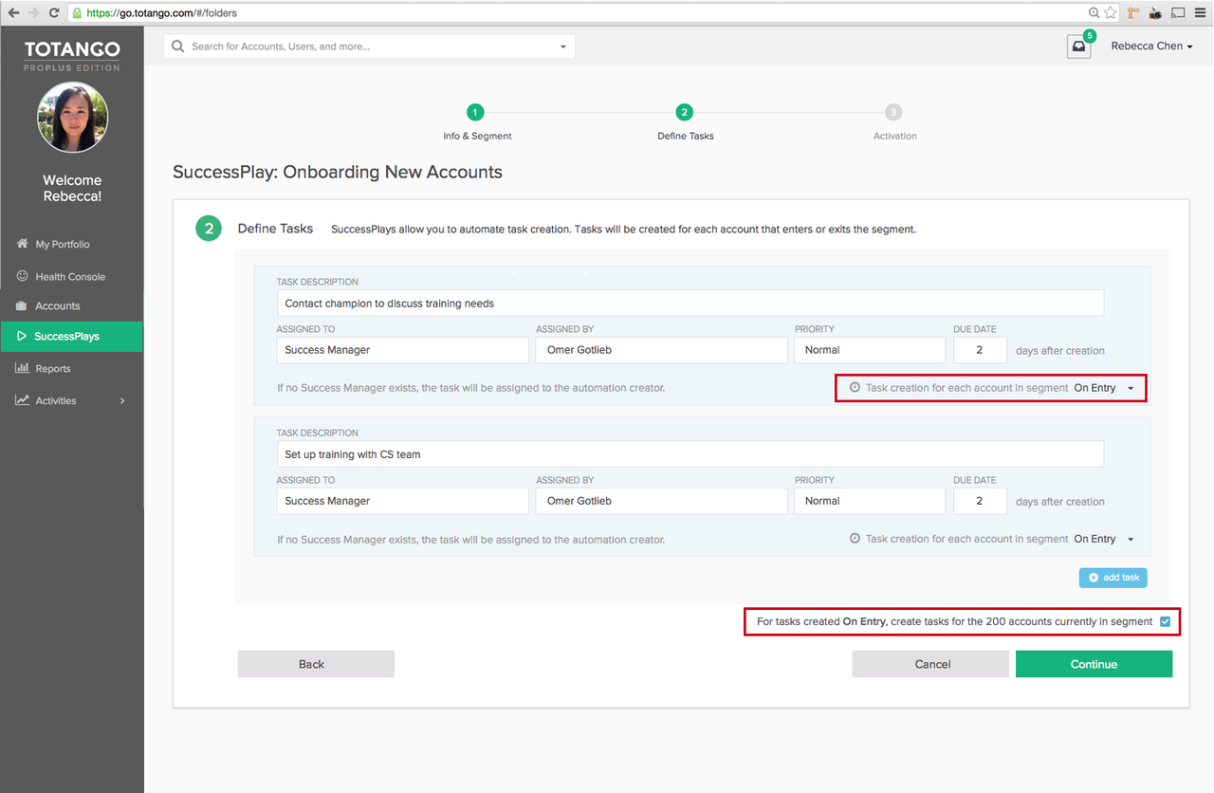This screenshot has width=1214, height=793.
Task: Open Reports from the sidebar
Action: point(53,368)
